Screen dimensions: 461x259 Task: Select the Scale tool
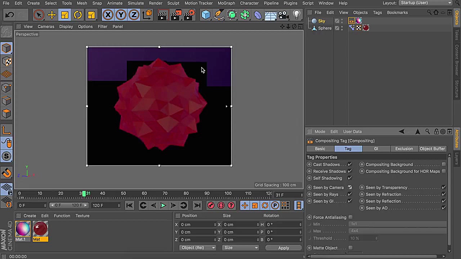coord(64,14)
